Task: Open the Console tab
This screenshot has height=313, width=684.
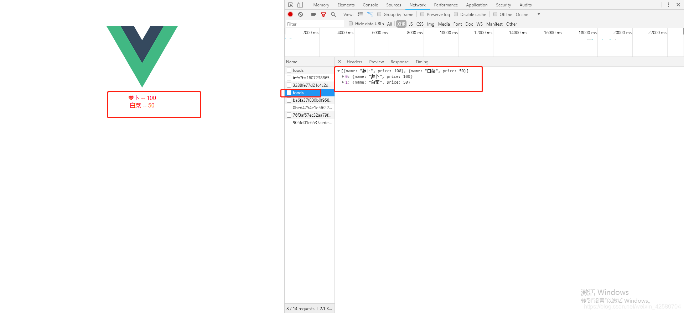Action: point(370,5)
